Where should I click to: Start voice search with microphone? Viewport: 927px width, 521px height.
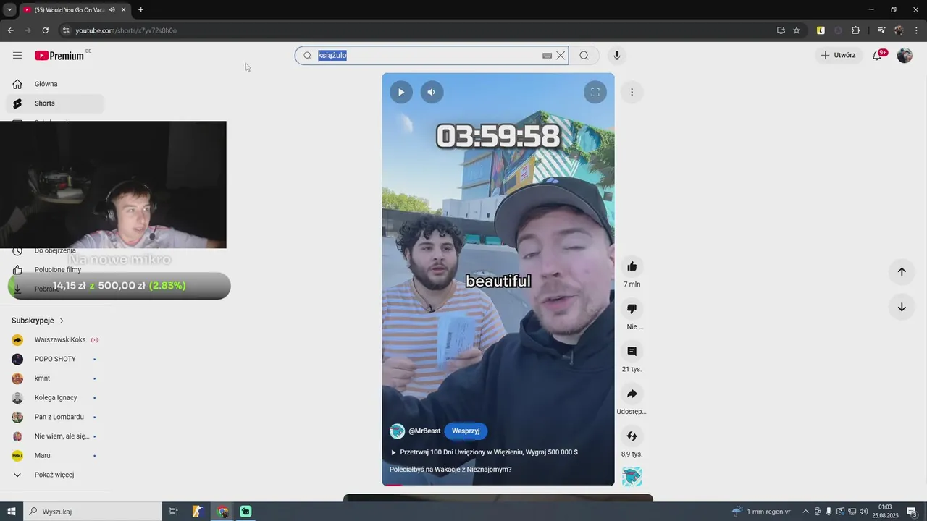(617, 56)
